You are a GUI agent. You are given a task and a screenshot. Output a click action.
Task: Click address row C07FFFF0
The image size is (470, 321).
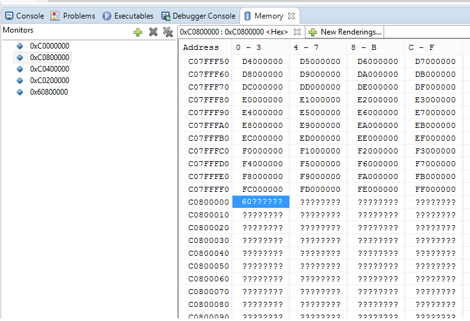click(x=208, y=189)
